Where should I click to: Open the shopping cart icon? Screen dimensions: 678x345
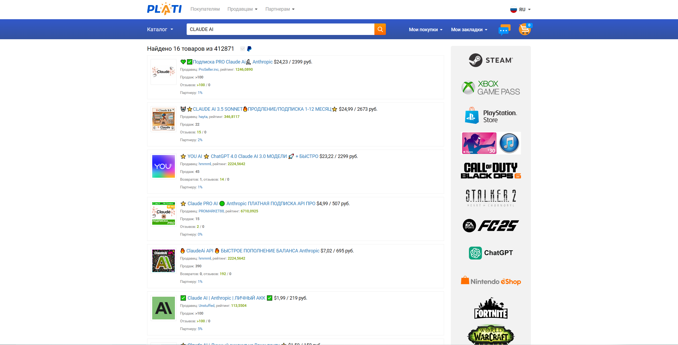525,29
